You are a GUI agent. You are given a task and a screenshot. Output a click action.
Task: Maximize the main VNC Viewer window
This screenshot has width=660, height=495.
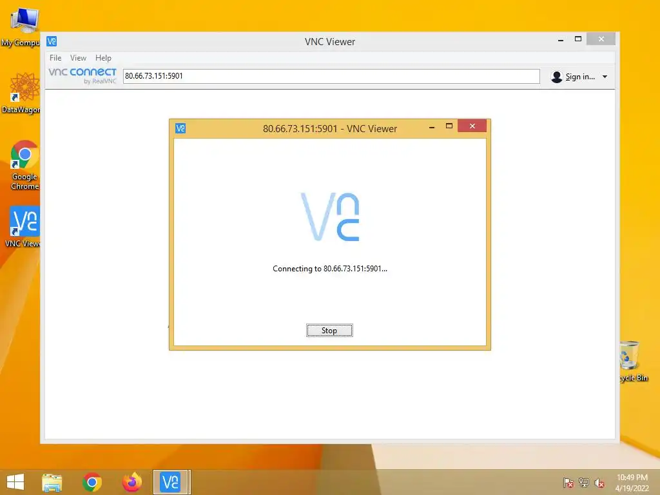578,39
